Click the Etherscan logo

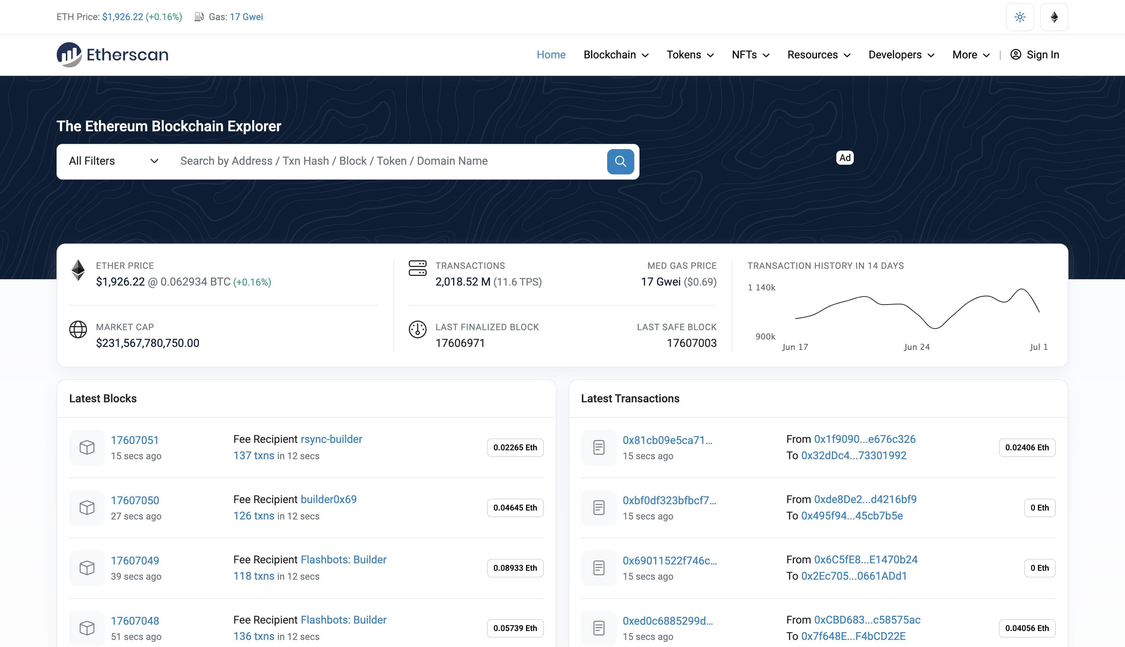click(x=112, y=54)
